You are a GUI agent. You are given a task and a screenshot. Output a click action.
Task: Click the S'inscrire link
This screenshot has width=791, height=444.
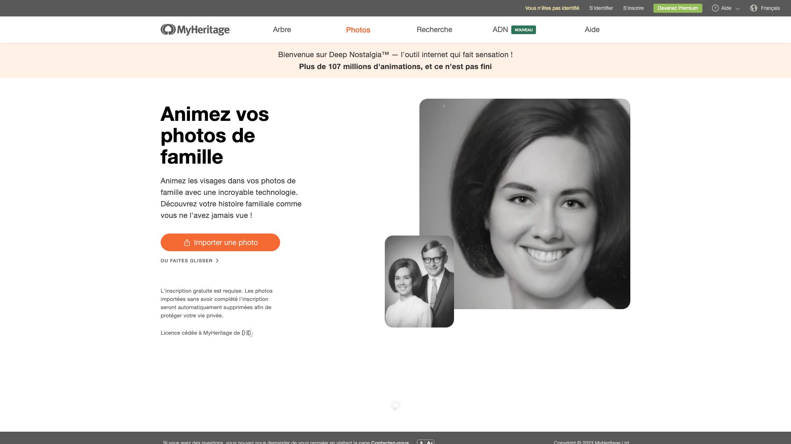click(x=633, y=8)
